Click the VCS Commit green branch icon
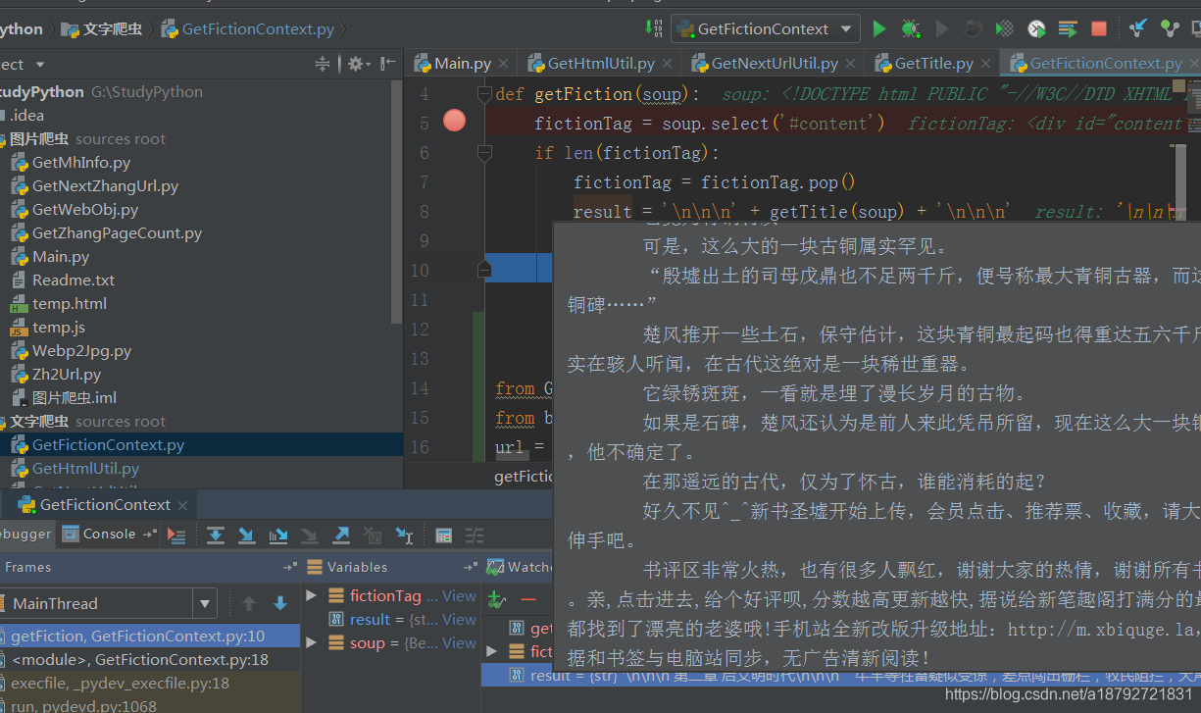Image resolution: width=1201 pixels, height=713 pixels. point(1170,29)
